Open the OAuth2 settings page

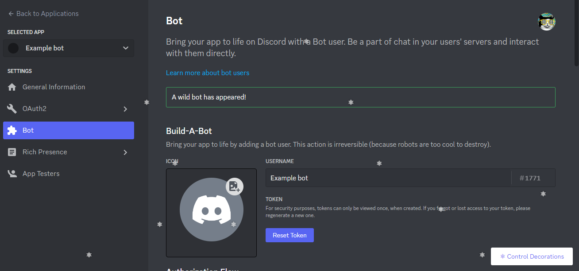69,109
